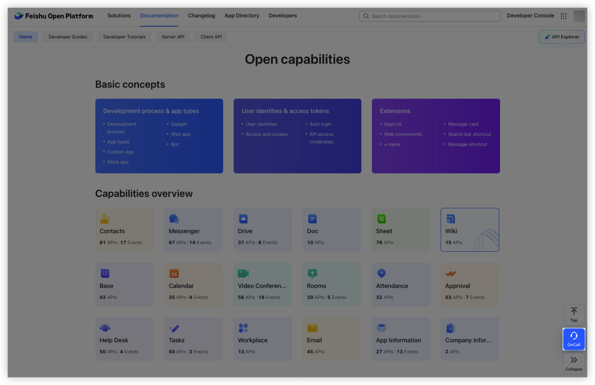
Task: Open the Wiki capability card
Action: (x=469, y=230)
